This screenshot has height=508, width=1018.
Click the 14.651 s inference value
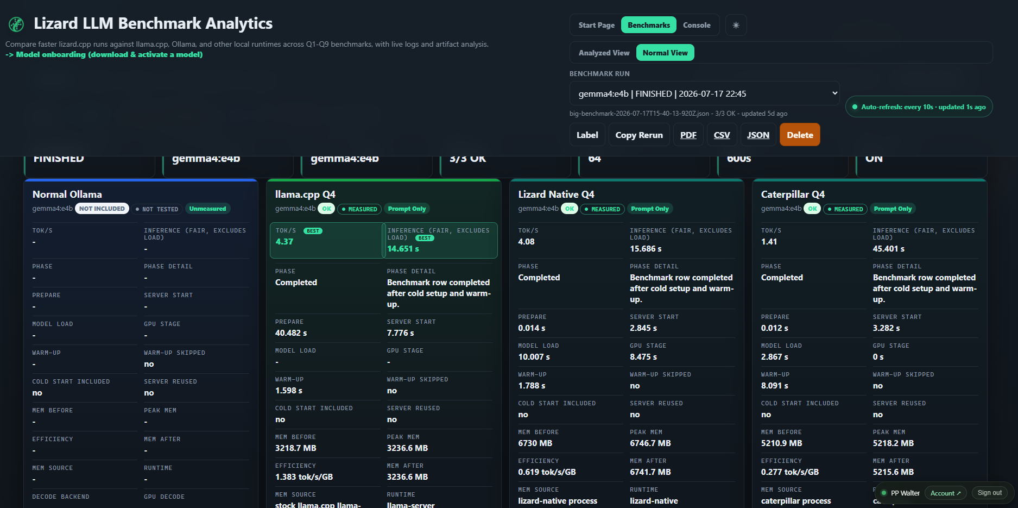pos(403,249)
